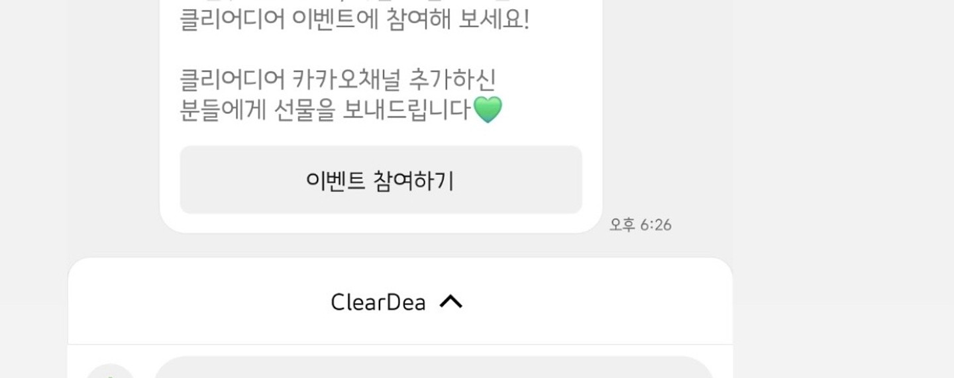The height and width of the screenshot is (378, 954).
Task: Click the 이벤트 참여하기 button
Action: pyautogui.click(x=381, y=180)
